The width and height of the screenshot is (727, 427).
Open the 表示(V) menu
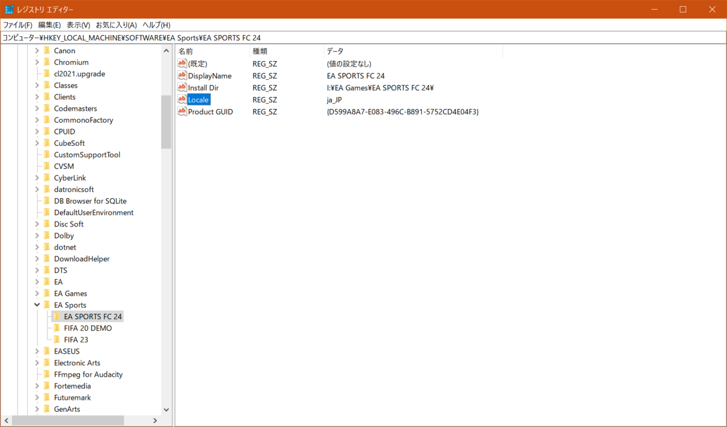78,25
